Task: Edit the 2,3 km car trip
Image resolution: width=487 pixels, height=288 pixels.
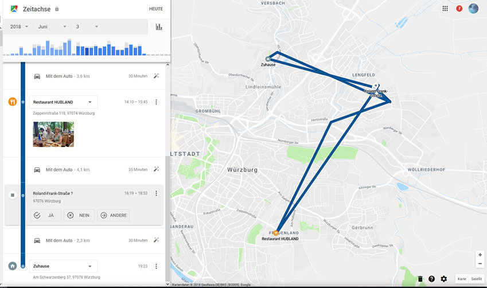Action: 156,240
